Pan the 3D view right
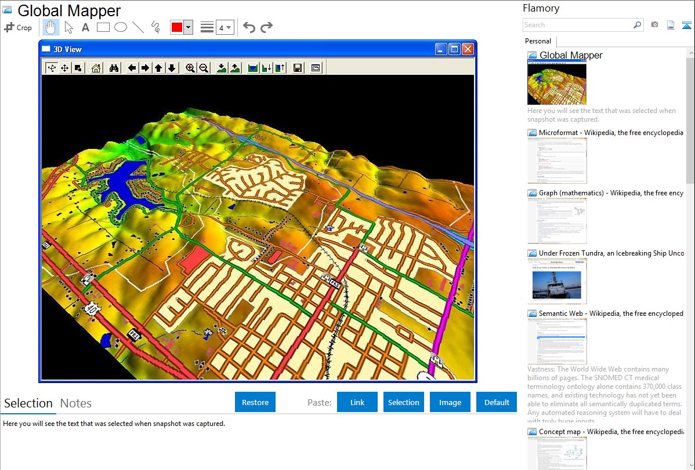This screenshot has width=695, height=470. [x=145, y=68]
